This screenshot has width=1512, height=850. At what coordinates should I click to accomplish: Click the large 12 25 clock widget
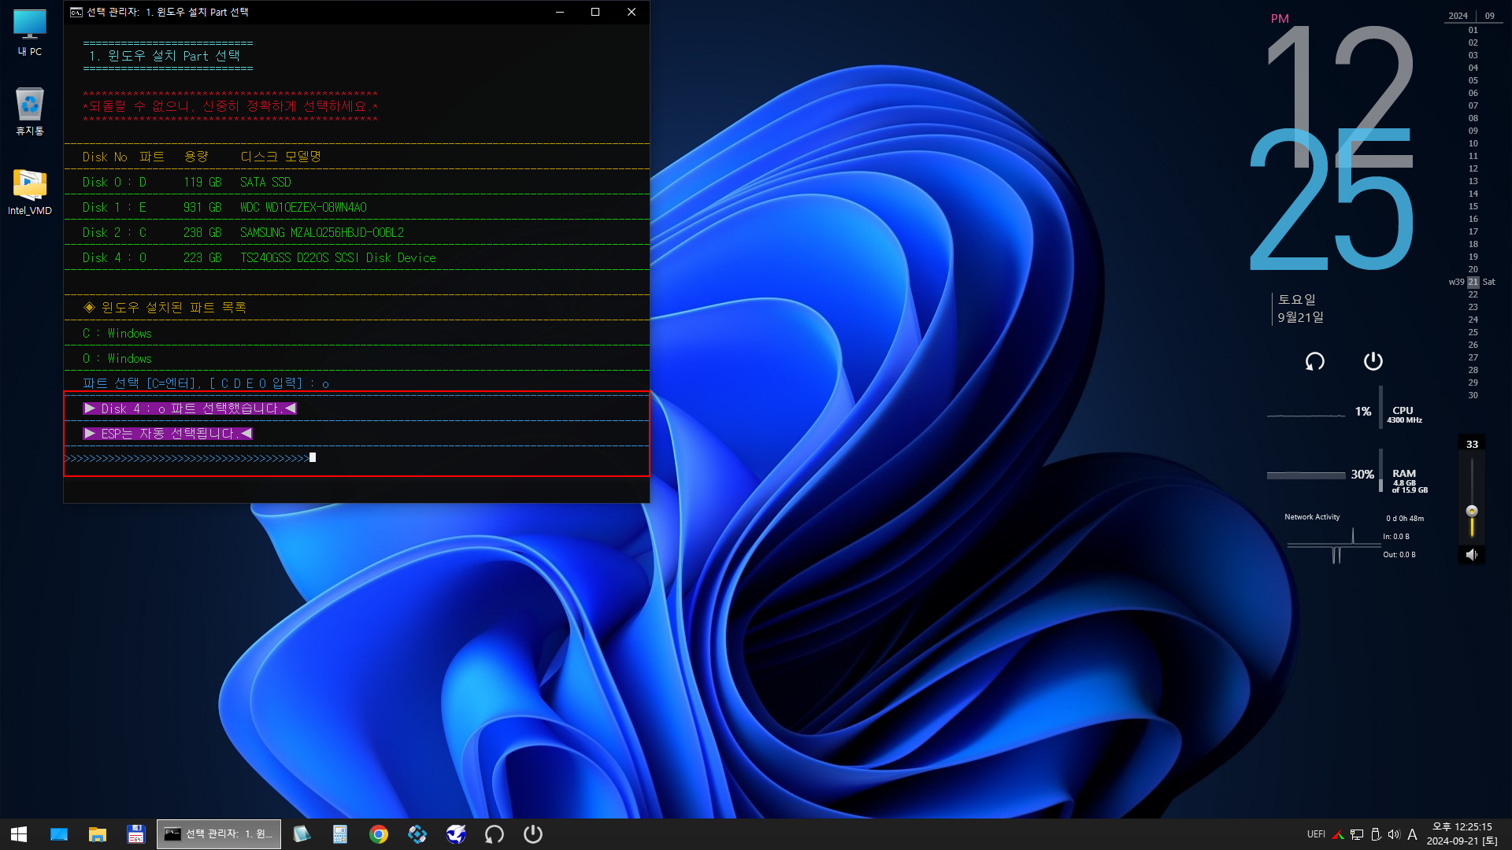(x=1332, y=146)
